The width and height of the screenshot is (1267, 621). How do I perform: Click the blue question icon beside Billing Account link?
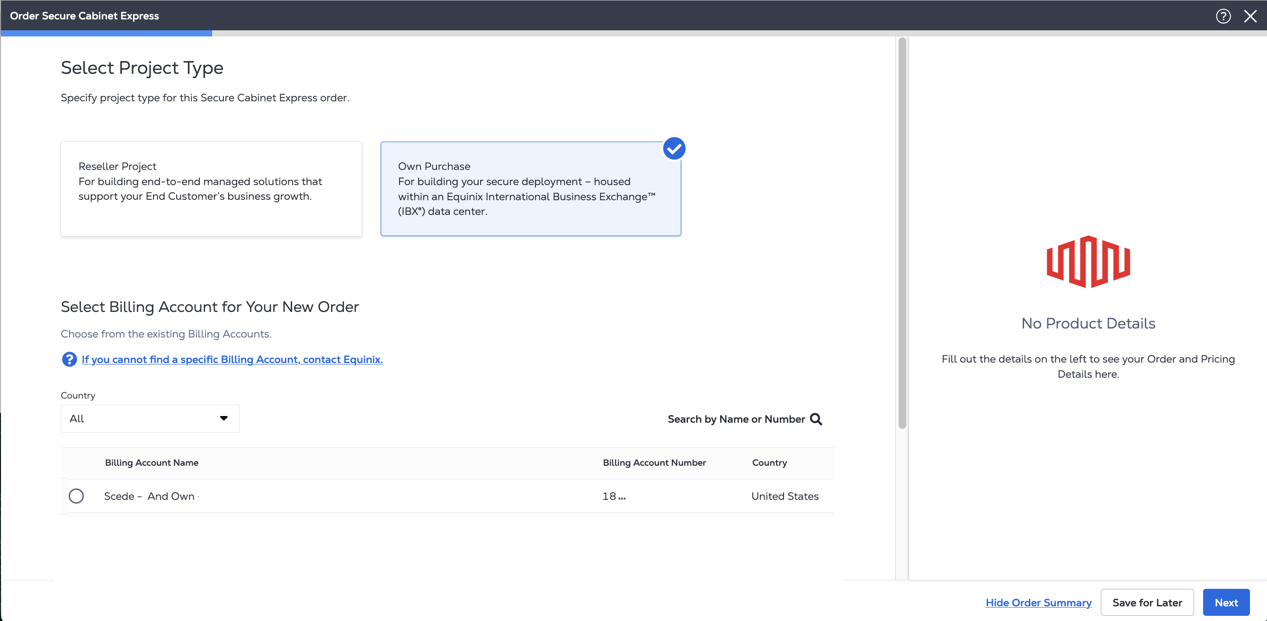coord(69,359)
